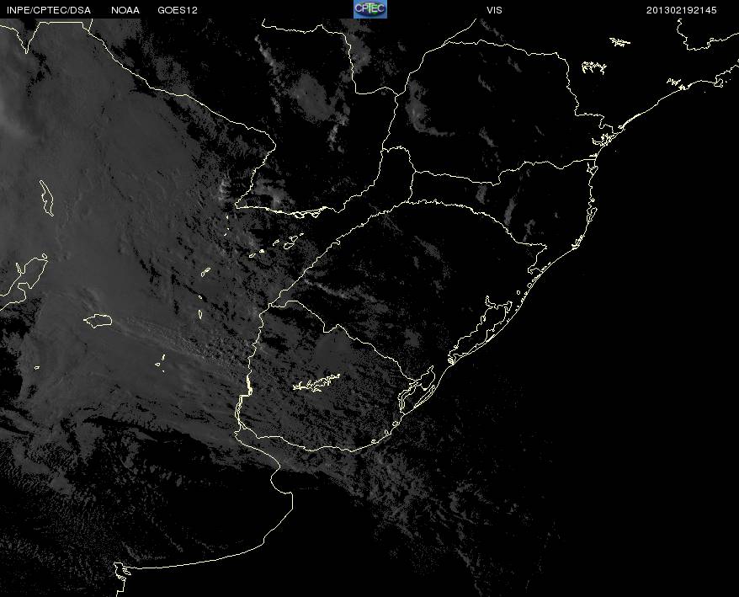Select the 201302192145 timestamp text
739x597 pixels.
pyautogui.click(x=681, y=10)
